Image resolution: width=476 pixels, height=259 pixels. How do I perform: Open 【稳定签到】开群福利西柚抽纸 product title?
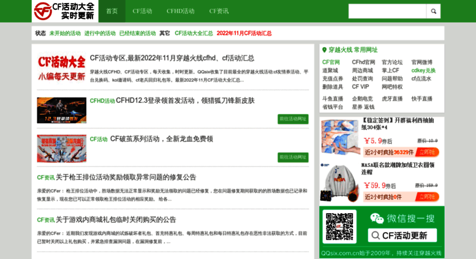398,124
